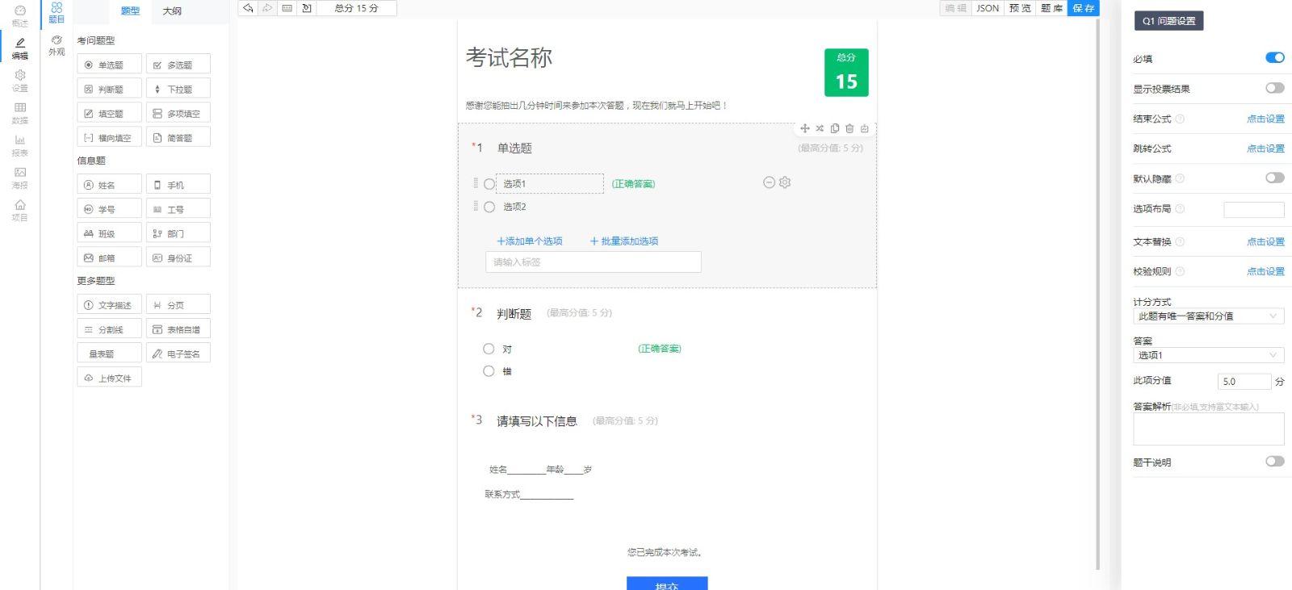Click the 选项布局 layout field

coord(1254,210)
